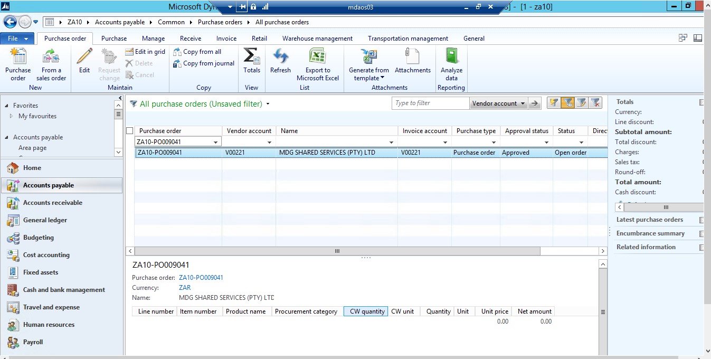Open Human resources module
Screen dimensions: 711x359
tap(61, 325)
